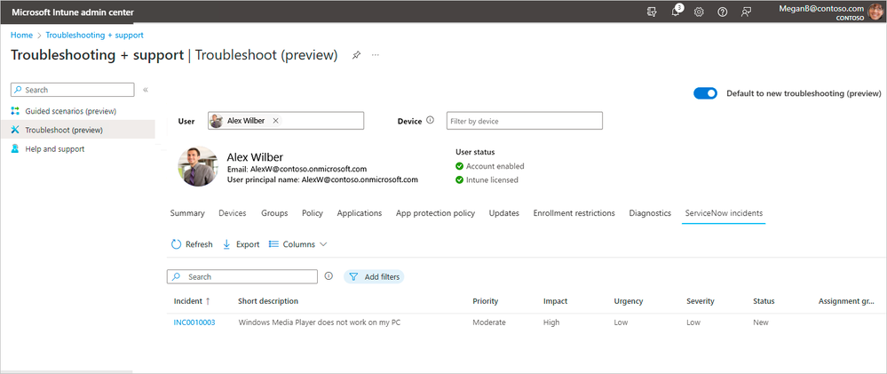Show Device field info tooltip
This screenshot has height=374, width=887.
[430, 121]
